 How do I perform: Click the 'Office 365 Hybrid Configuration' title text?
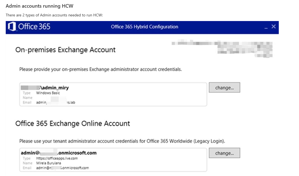click(145, 27)
